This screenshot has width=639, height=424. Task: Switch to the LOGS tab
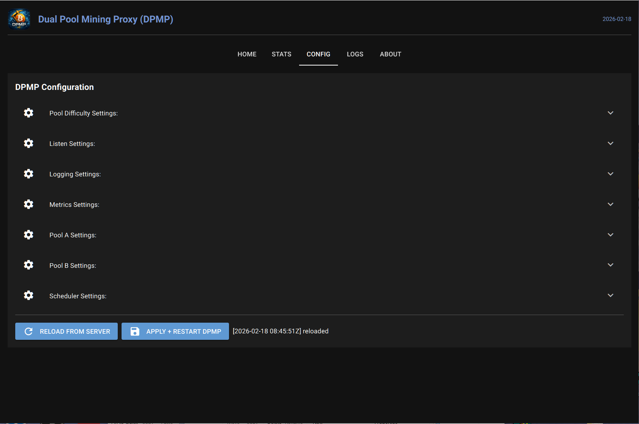355,54
